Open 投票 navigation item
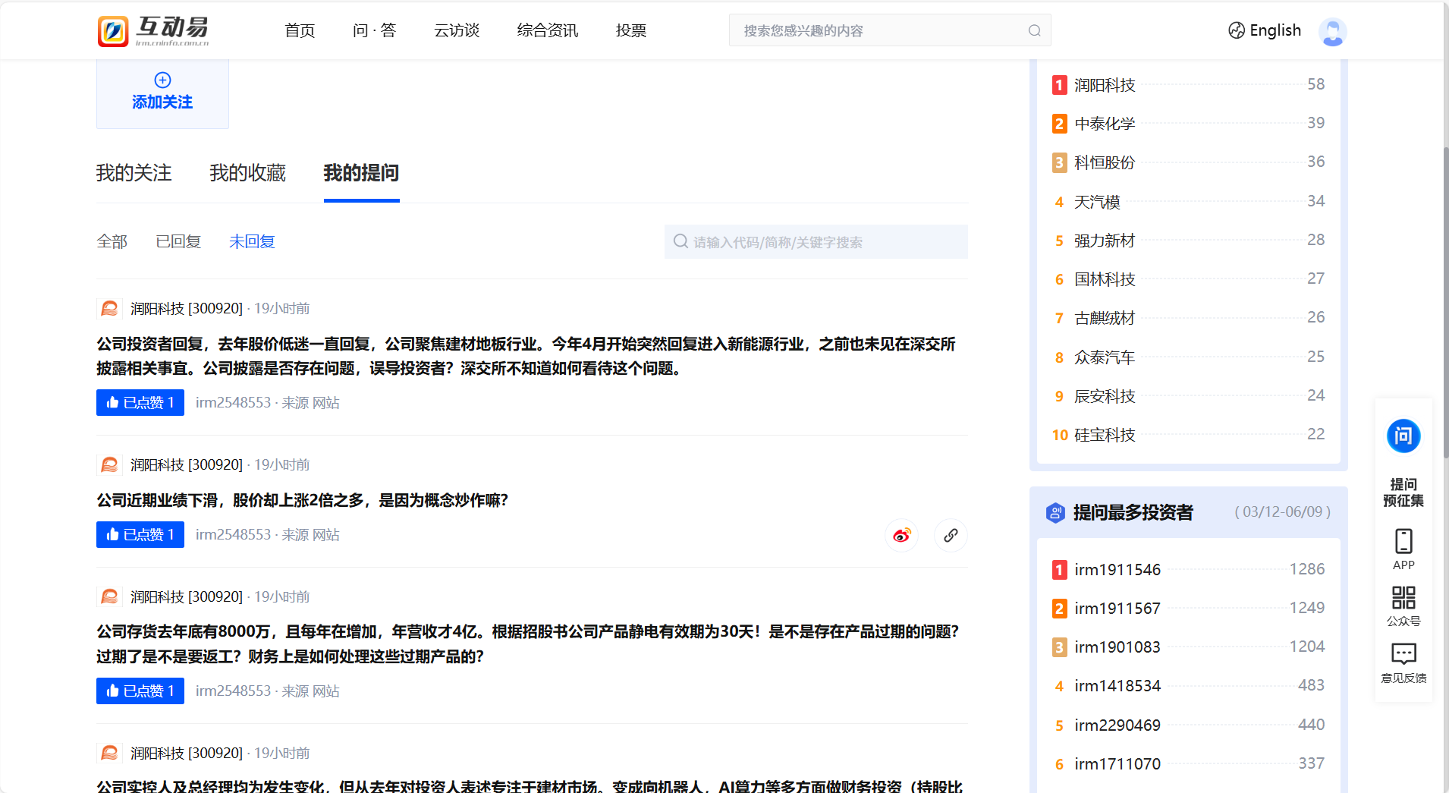 pyautogui.click(x=631, y=30)
